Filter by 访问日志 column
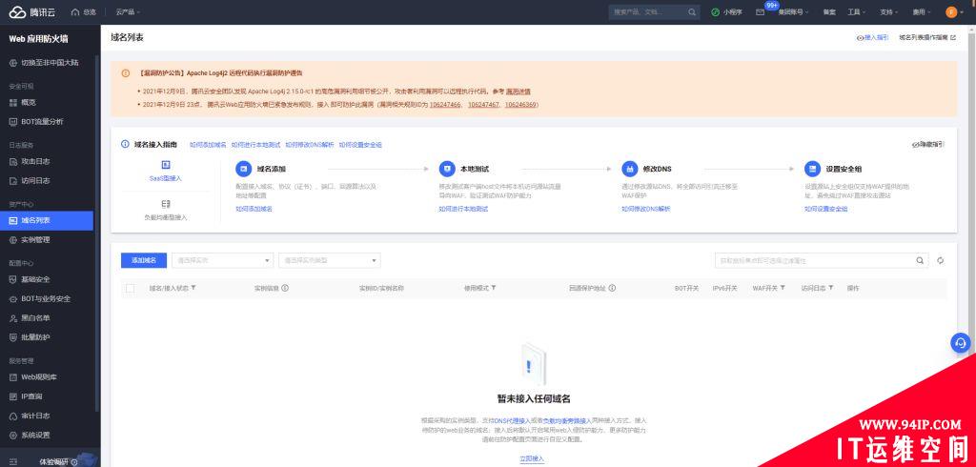 pyautogui.click(x=831, y=288)
